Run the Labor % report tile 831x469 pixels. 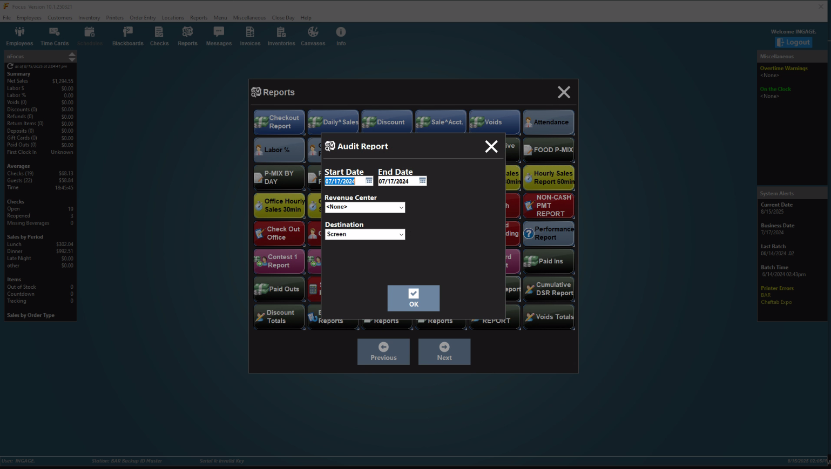[279, 150]
